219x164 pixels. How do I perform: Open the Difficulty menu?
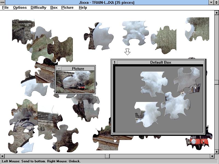point(38,8)
